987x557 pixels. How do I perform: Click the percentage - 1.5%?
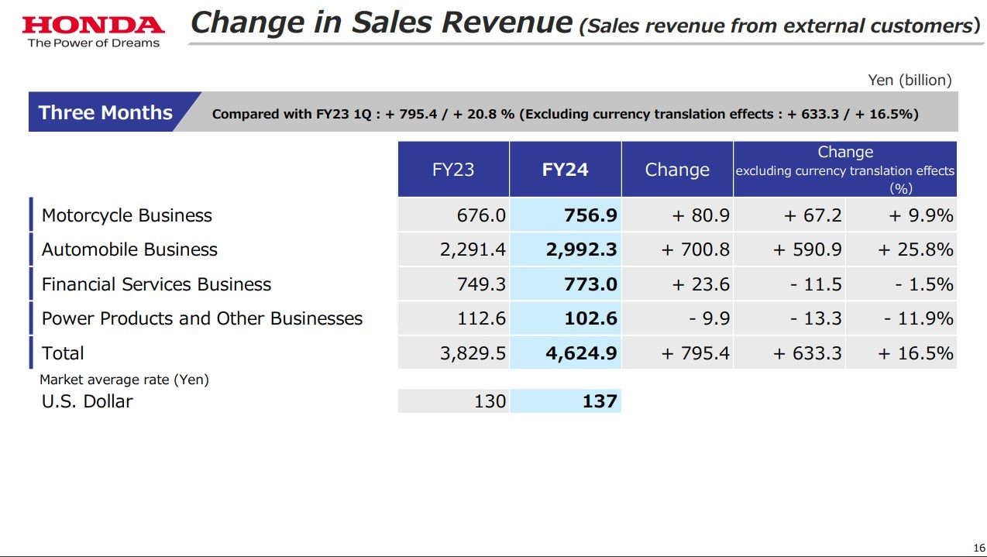924,284
